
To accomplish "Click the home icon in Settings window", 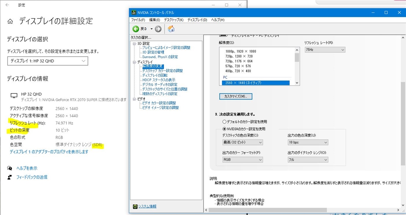I will pyautogui.click(x=10, y=21).
